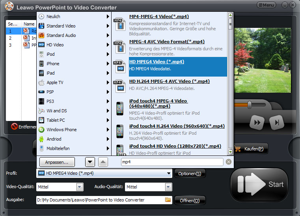Click the down arrow button beside Anpassen
Image resolution: width=300 pixels, height=216 pixels.
tap(90, 162)
